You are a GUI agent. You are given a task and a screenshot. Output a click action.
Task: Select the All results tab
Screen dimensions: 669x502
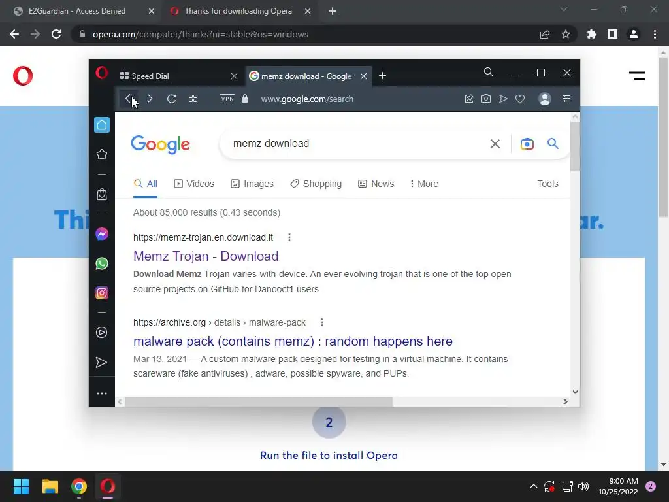pyautogui.click(x=146, y=184)
